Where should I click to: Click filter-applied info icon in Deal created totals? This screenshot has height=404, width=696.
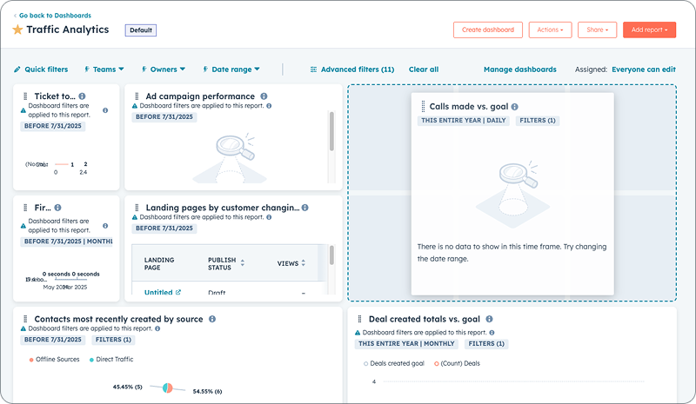[492, 333]
